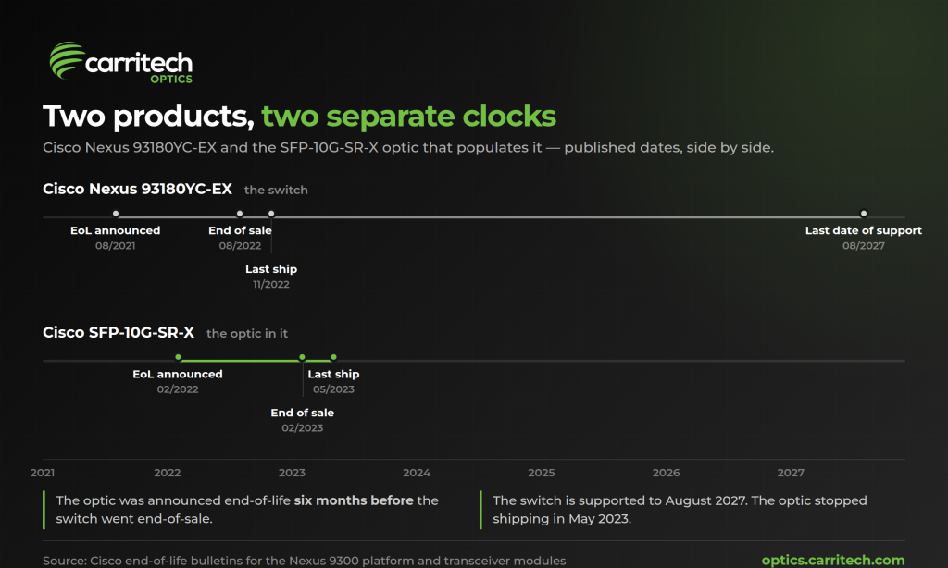Select the optic EoL announced 02/2022 green dot
Image resolution: width=948 pixels, height=568 pixels.
[178, 357]
